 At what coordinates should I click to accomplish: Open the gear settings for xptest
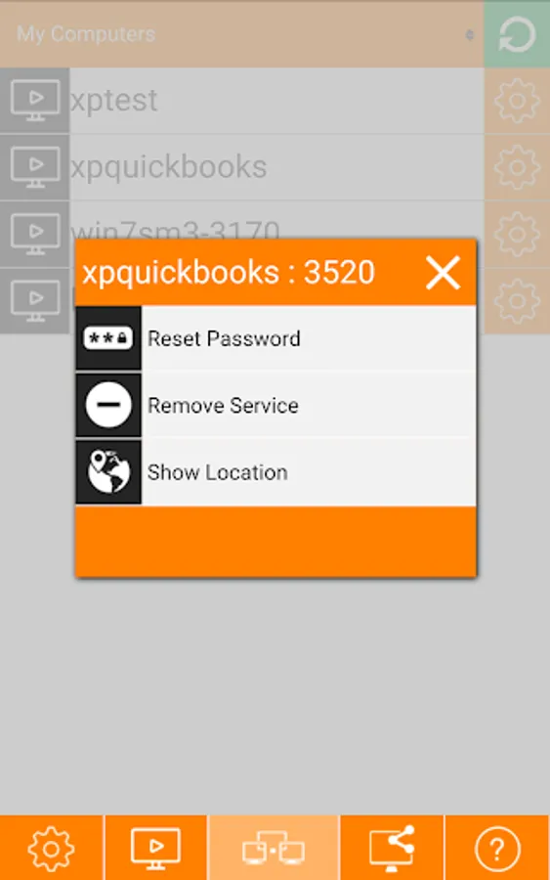(517, 101)
